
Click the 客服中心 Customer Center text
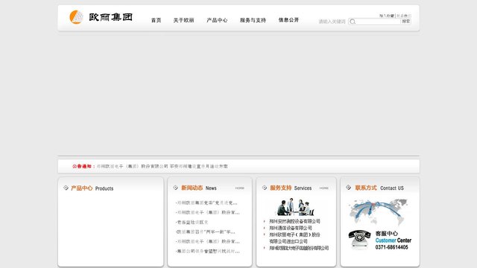point(393,237)
